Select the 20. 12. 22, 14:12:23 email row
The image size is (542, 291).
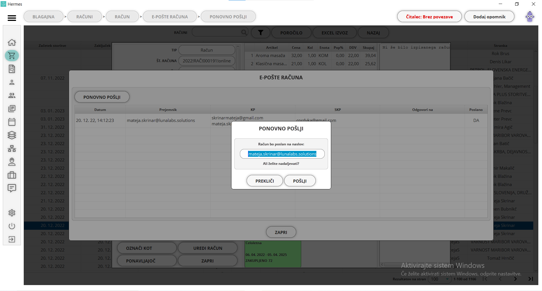click(281, 121)
